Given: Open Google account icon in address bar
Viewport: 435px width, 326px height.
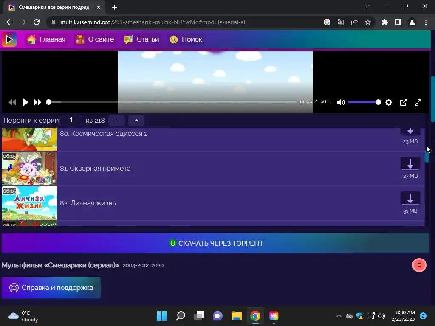Looking at the screenshot, I should [327, 22].
